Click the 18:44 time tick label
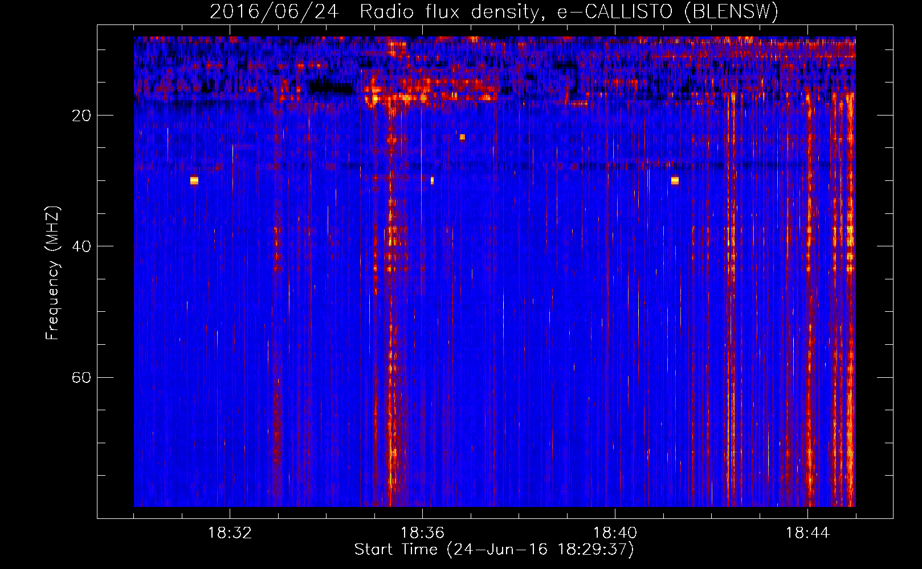Image resolution: width=922 pixels, height=569 pixels. pos(807,533)
